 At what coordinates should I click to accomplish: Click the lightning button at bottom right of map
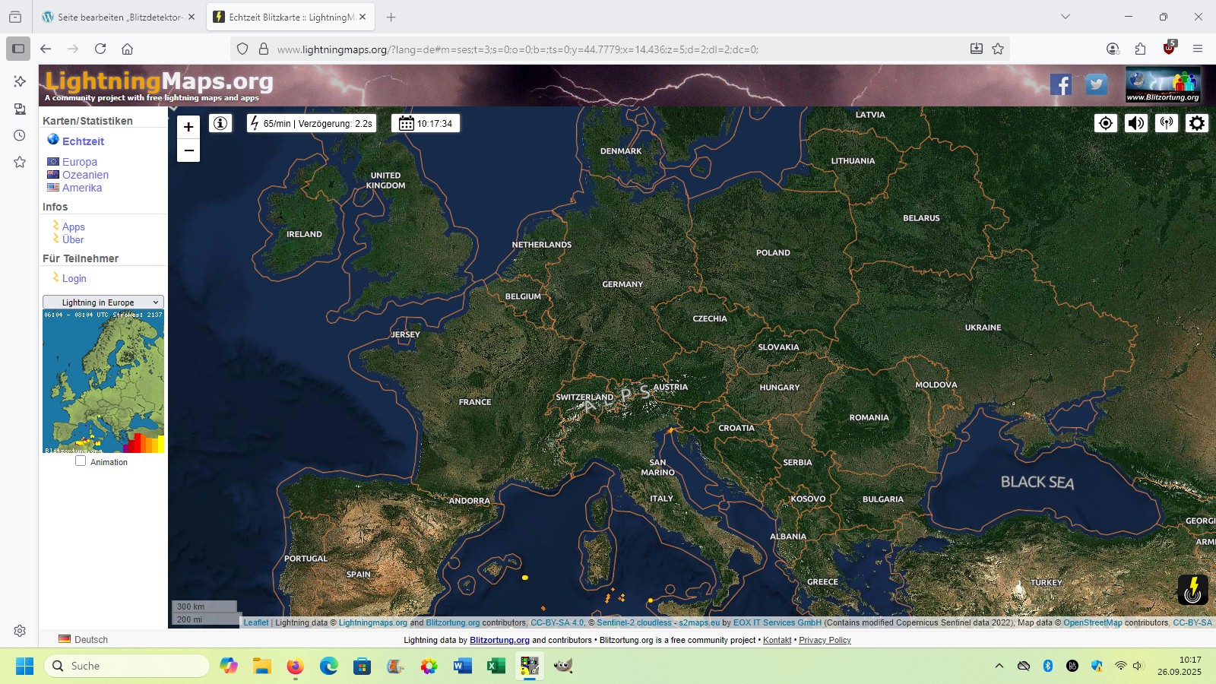tap(1192, 589)
